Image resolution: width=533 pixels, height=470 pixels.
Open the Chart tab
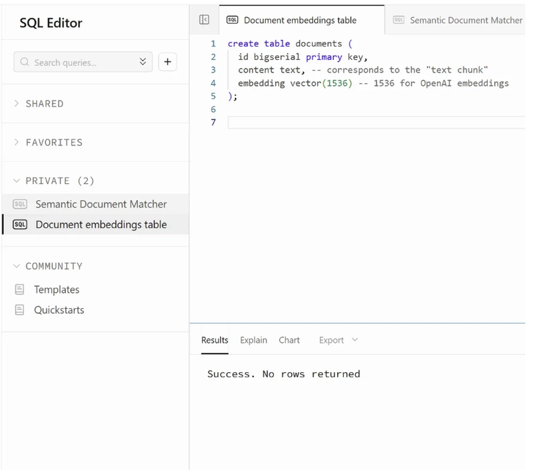289,340
